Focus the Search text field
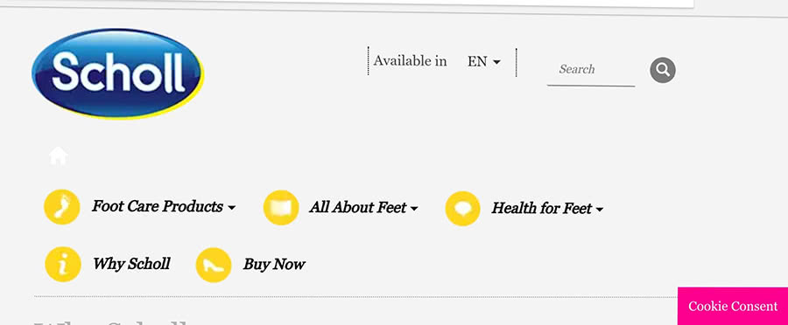 591,70
